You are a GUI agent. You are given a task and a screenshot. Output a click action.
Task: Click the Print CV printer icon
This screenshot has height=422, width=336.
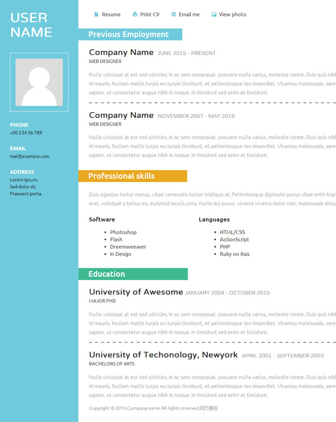135,14
